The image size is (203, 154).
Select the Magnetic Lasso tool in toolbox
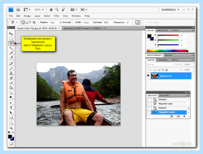[11, 43]
